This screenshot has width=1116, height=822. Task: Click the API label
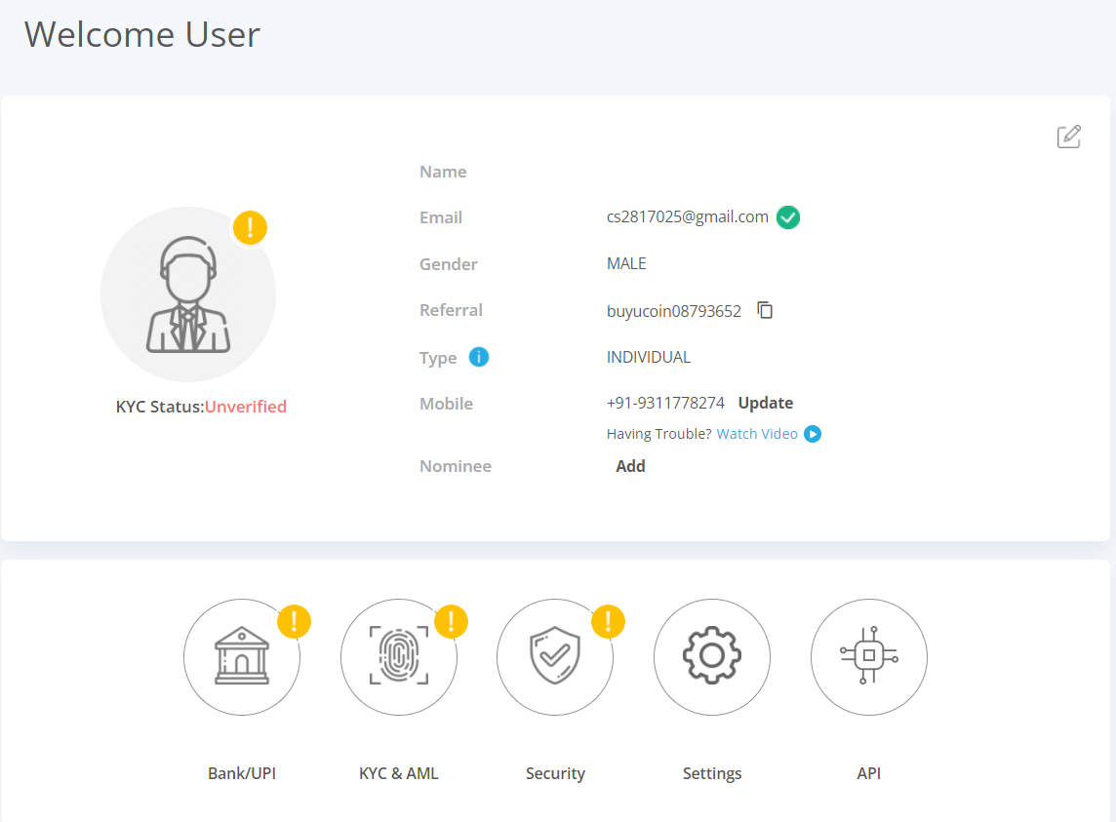tap(869, 773)
